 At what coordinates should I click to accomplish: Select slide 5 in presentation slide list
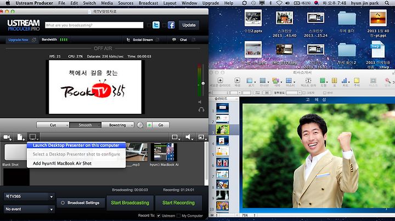(x=222, y=151)
